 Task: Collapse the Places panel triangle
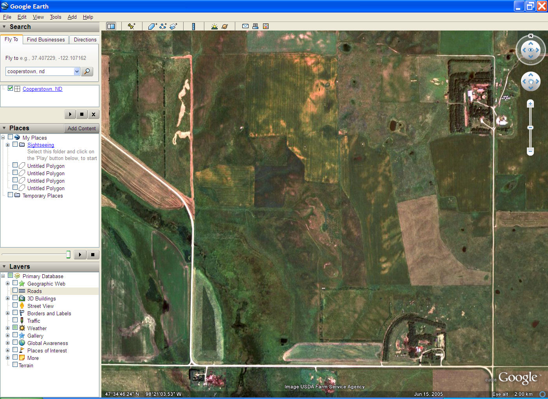pyautogui.click(x=4, y=128)
